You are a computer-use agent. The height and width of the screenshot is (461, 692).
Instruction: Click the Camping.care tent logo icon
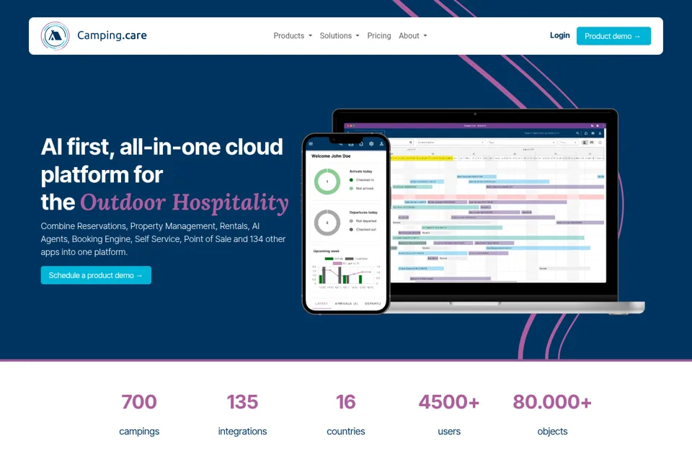click(x=56, y=36)
